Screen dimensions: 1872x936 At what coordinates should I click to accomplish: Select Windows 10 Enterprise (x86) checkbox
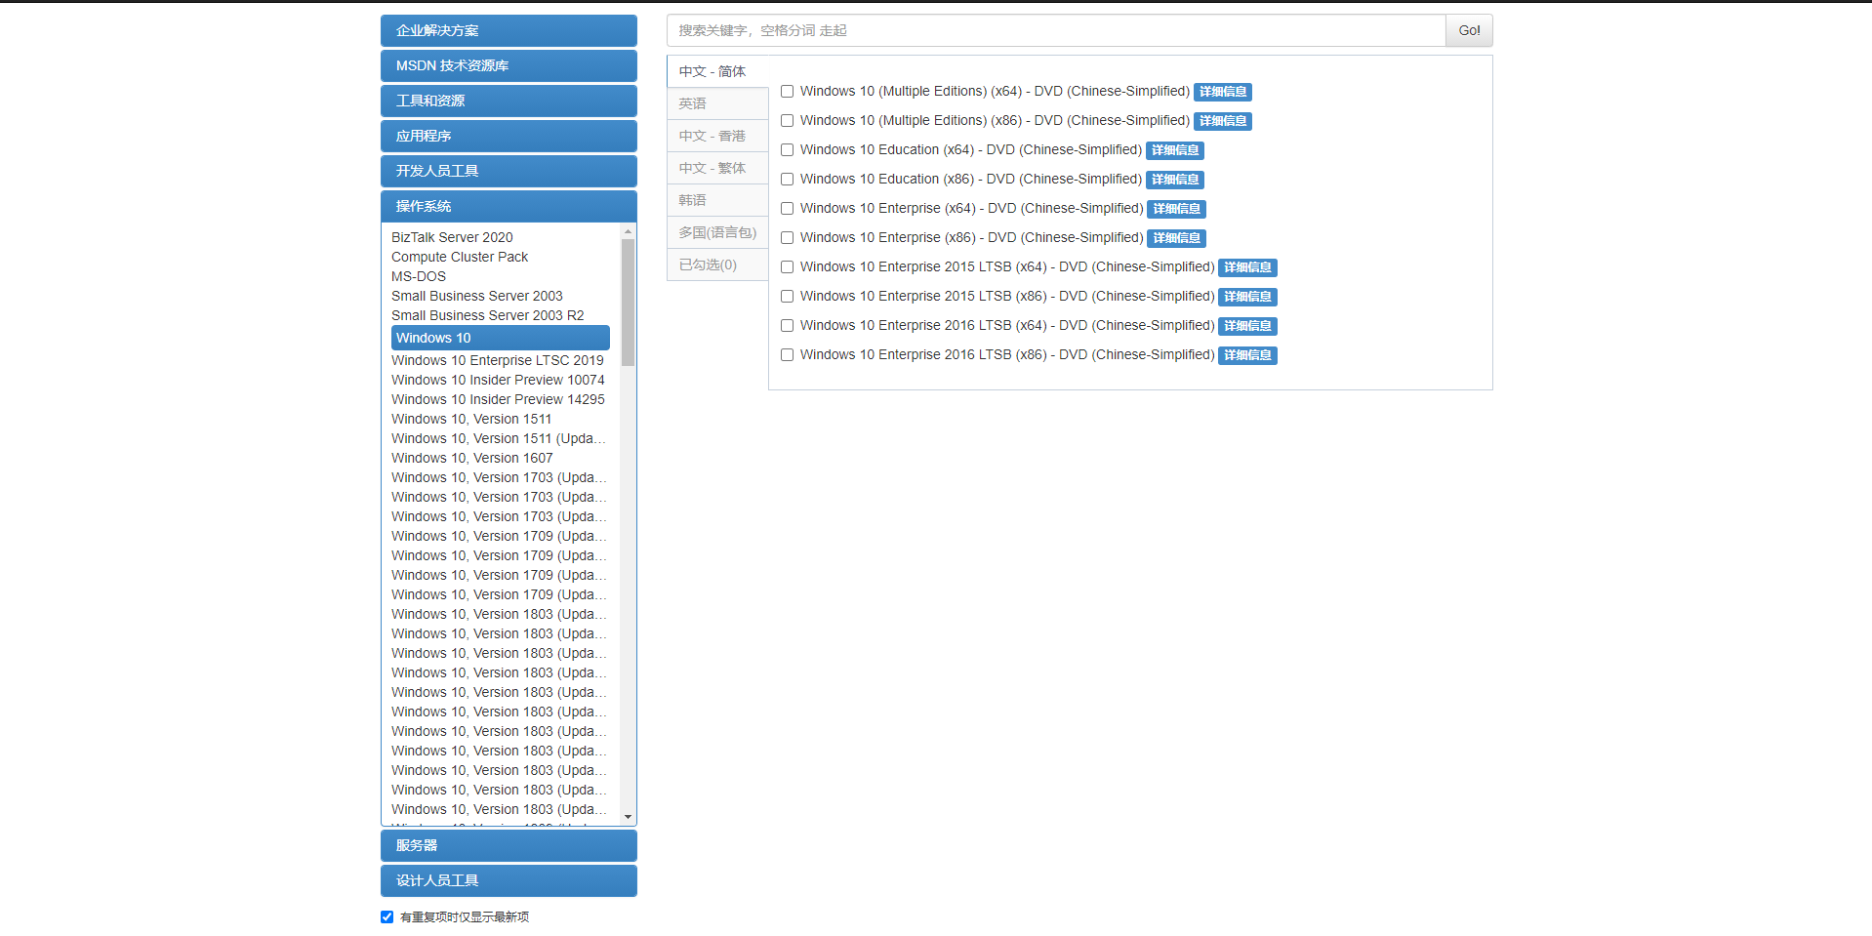click(x=787, y=238)
